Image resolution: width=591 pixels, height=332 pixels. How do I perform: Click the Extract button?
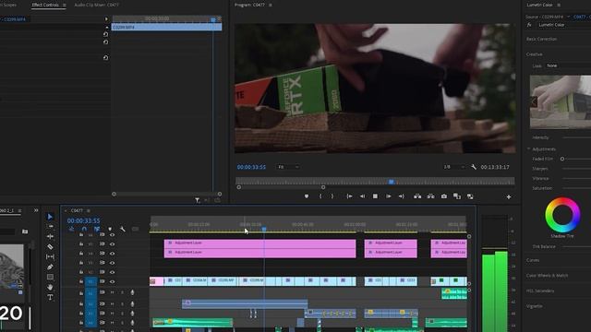coord(430,196)
